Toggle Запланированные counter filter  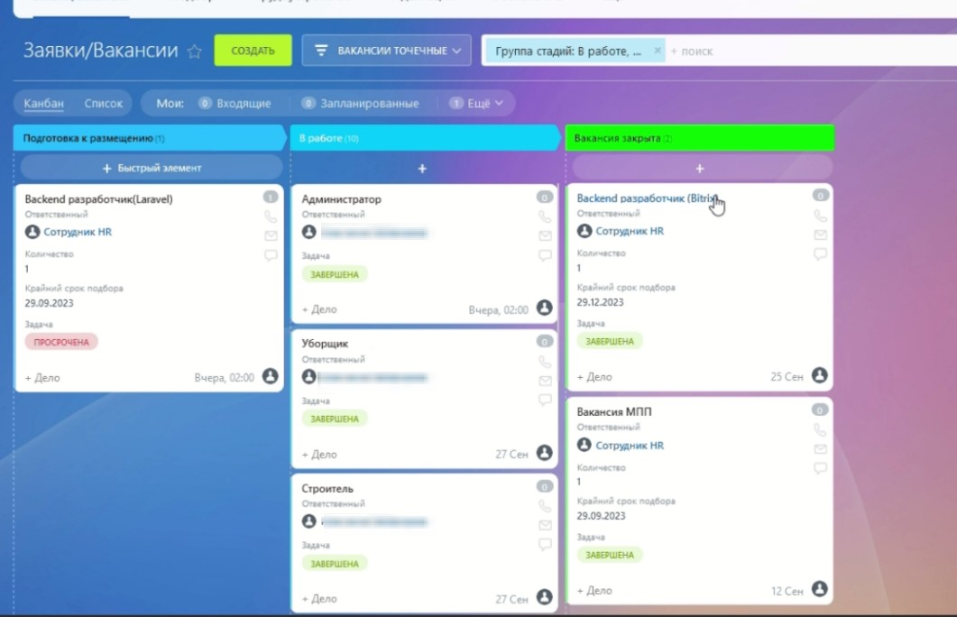361,104
